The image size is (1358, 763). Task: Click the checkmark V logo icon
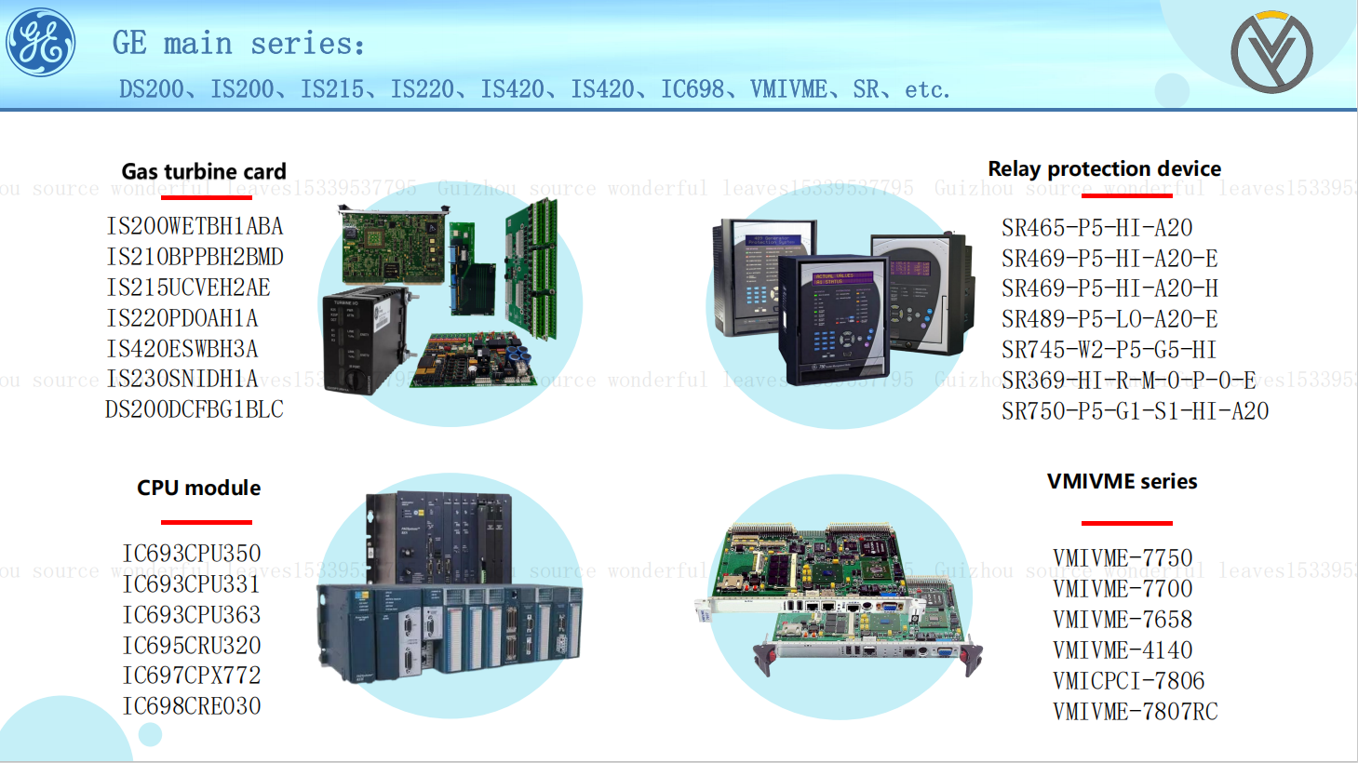(x=1271, y=52)
